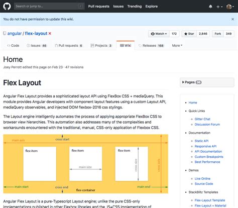The width and height of the screenshot is (238, 208).
Task: Click the red X build status icon
Action: (x=50, y=34)
